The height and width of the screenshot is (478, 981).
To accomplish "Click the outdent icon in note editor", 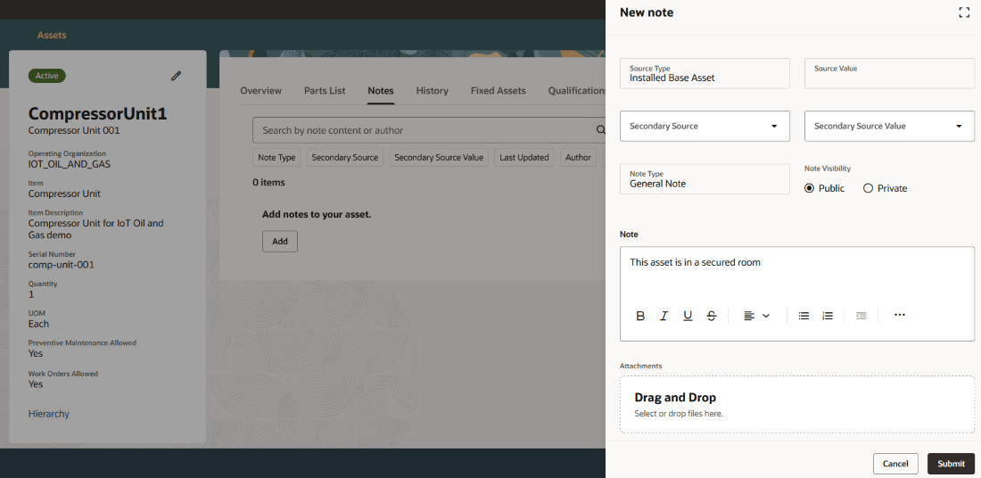I will (x=861, y=316).
